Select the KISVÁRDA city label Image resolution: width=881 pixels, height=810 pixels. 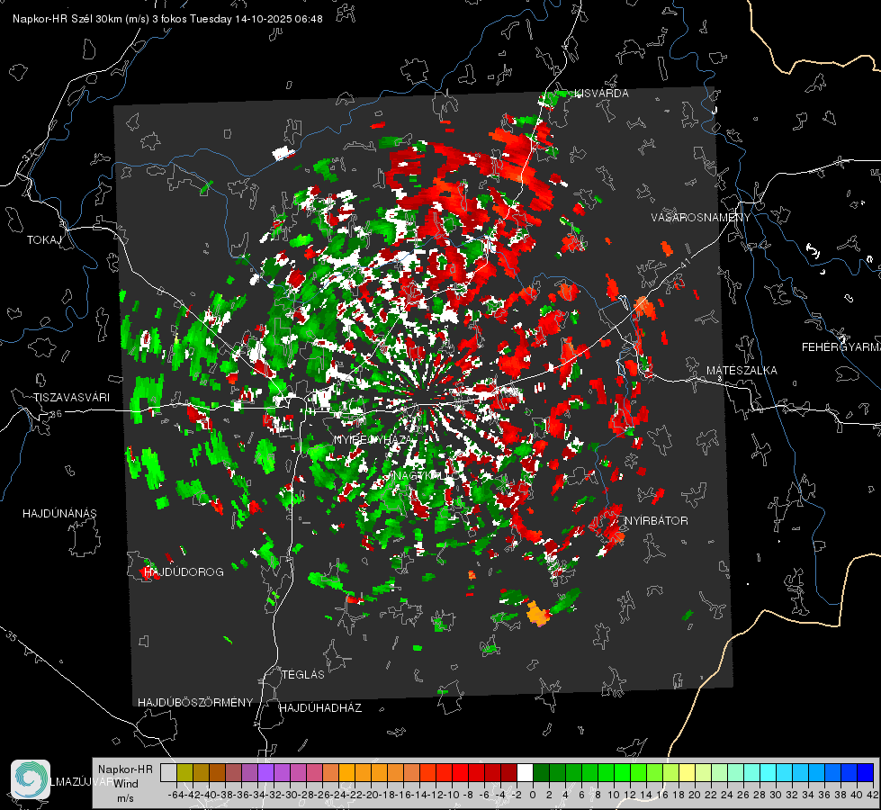coord(601,94)
